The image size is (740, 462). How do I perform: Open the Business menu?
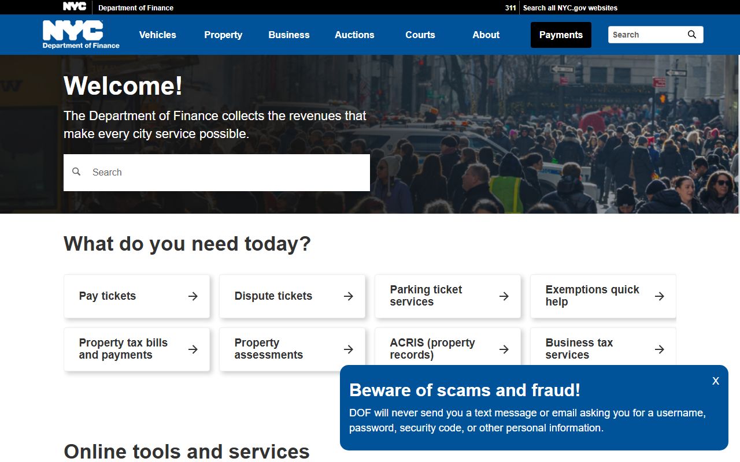[x=289, y=35]
